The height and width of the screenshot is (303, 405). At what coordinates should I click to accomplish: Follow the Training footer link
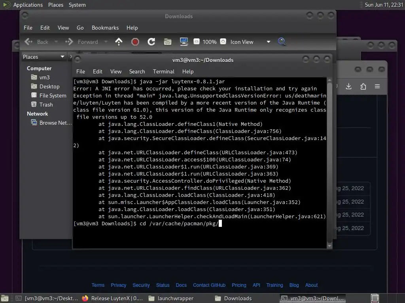(274, 285)
